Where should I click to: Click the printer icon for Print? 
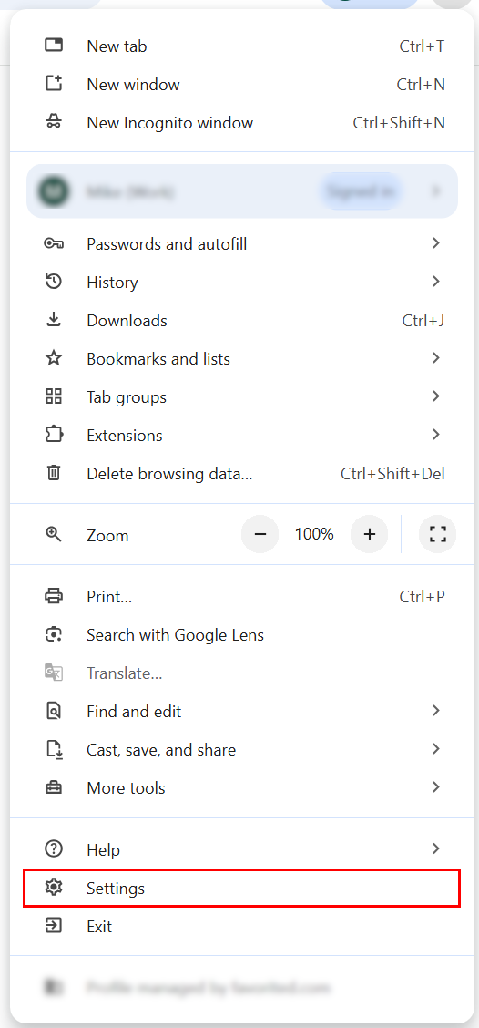coord(53,597)
